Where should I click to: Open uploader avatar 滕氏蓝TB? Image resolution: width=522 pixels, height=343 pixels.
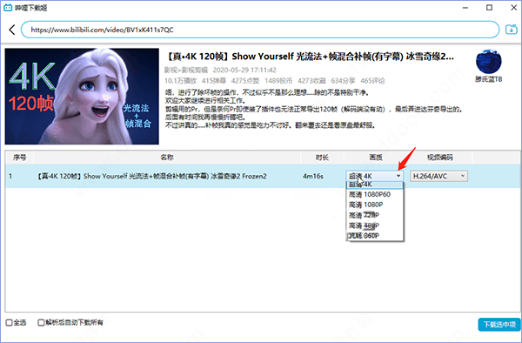click(x=489, y=62)
